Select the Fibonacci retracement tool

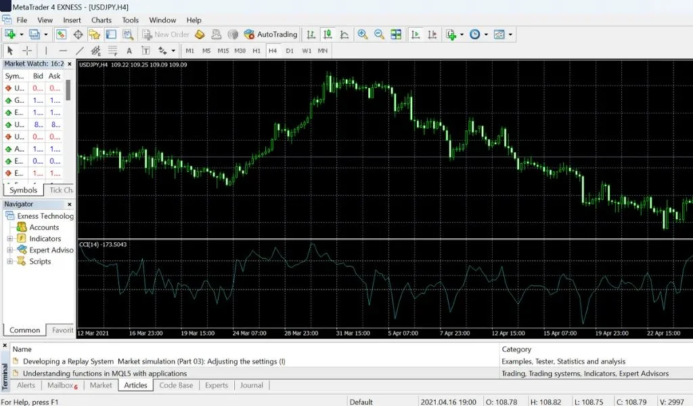pyautogui.click(x=113, y=51)
